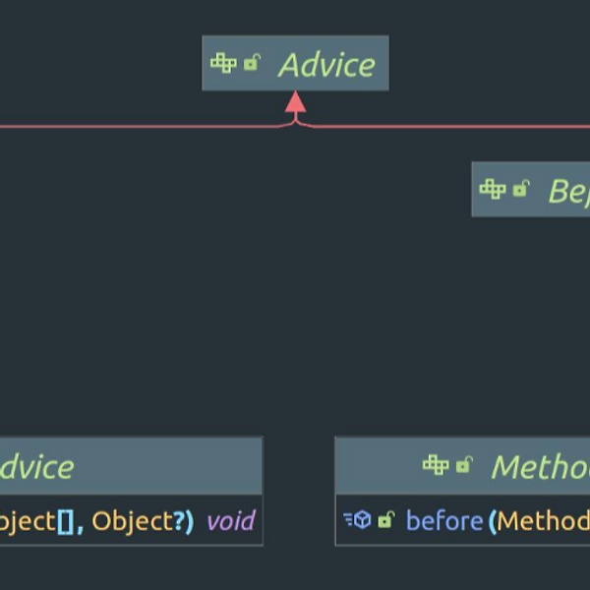Click the red inheritance line left of arrow

pyautogui.click(x=140, y=127)
